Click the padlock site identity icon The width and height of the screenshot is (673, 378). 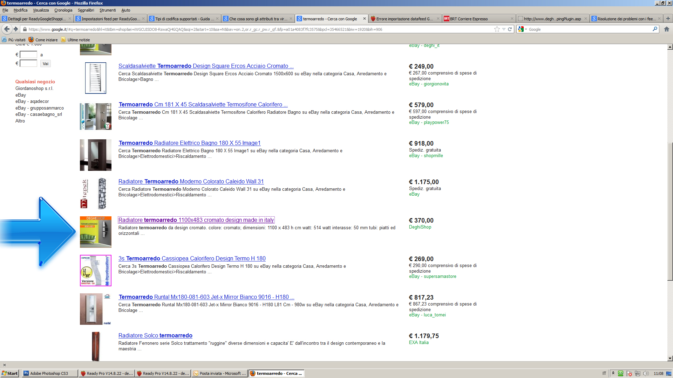[25, 29]
